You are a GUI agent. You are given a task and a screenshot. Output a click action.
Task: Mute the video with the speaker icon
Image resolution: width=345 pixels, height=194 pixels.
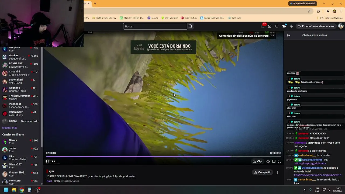(53, 161)
